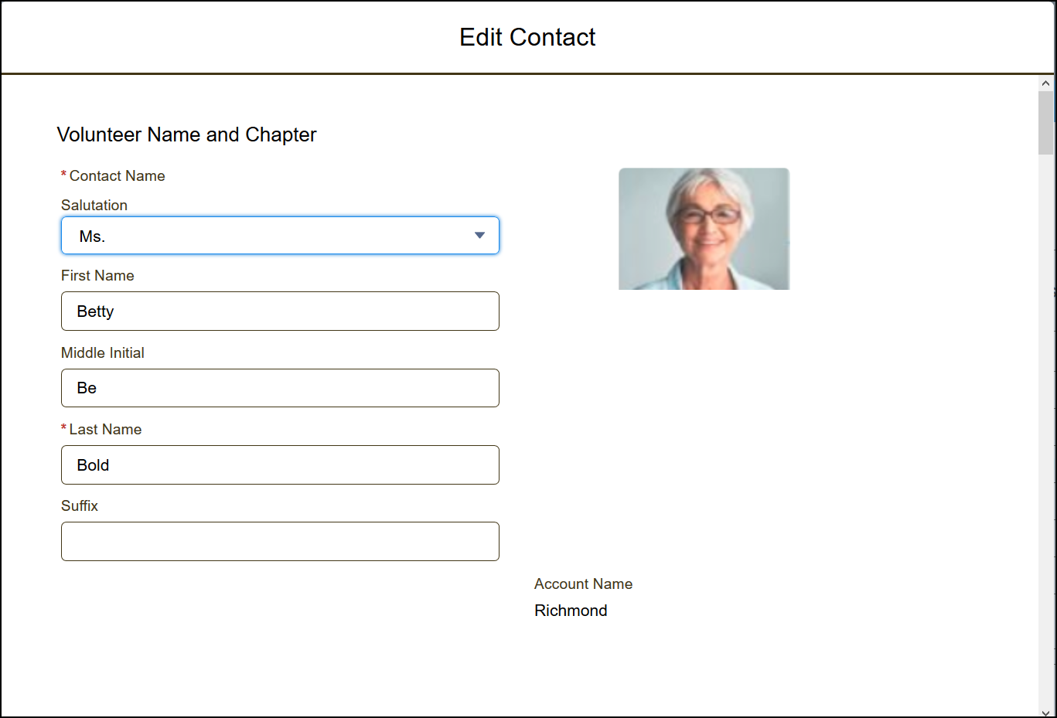Focus the First Name field containing Betty
Screen dimensions: 1057x718
coord(280,311)
